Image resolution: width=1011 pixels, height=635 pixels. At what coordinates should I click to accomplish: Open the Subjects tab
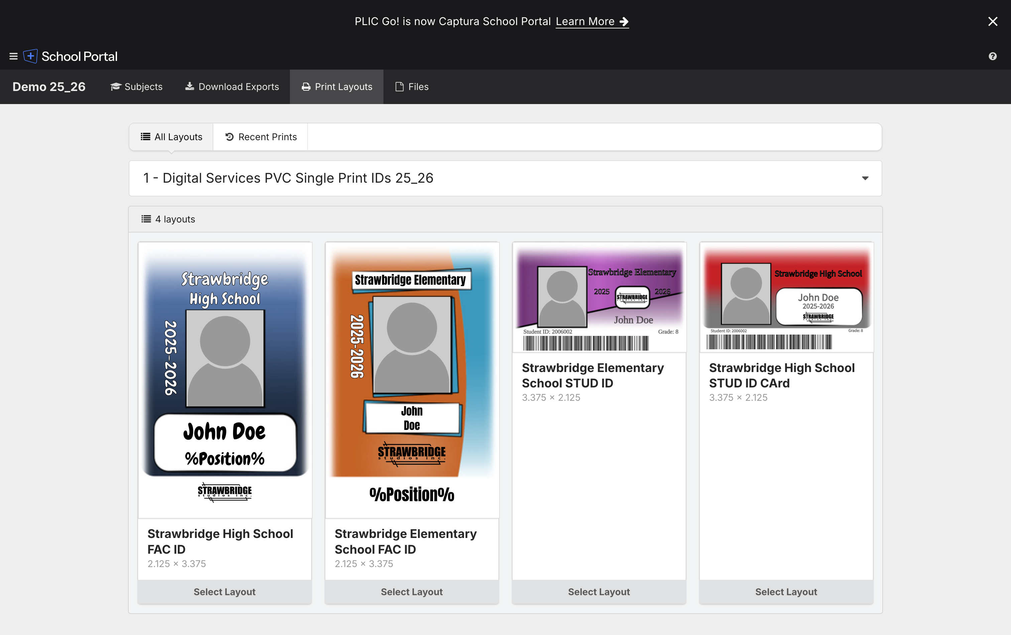pyautogui.click(x=136, y=87)
